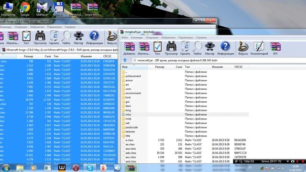Click Информация icon in minecraft.jar window

[225, 48]
